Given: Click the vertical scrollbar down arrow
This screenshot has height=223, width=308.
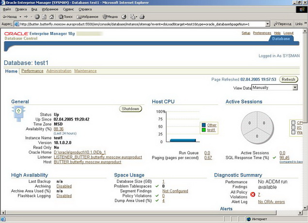Looking at the screenshot, I should pos(305,208).
